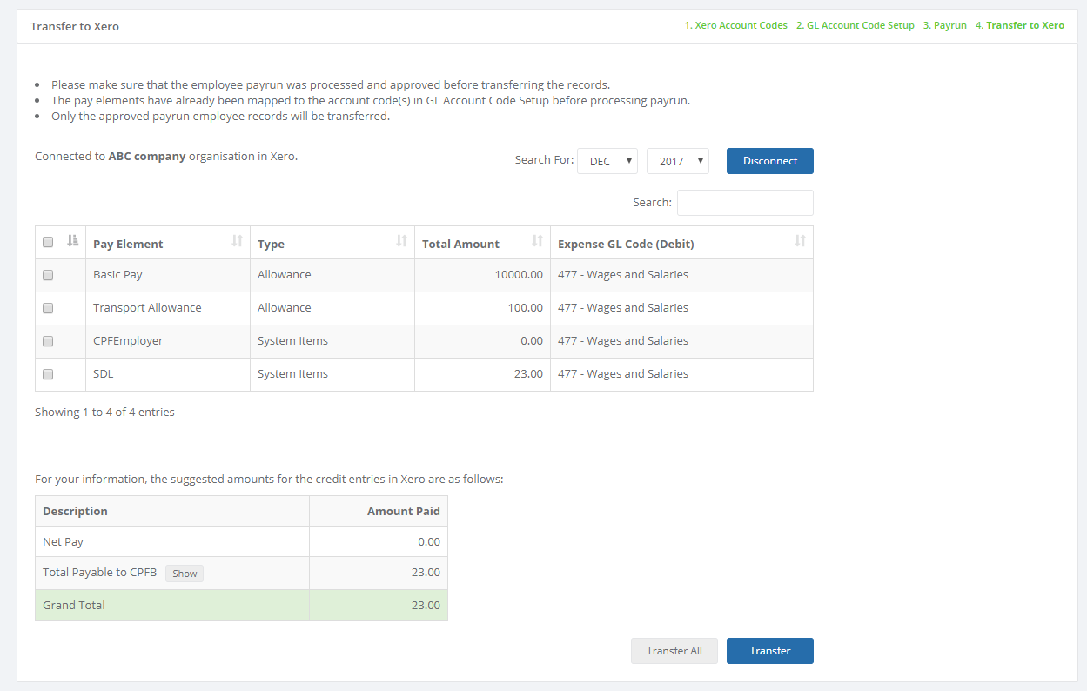Screen dimensions: 1087x691
Task: Show the Total Payable to CPFB breakdown
Action: [x=185, y=574]
